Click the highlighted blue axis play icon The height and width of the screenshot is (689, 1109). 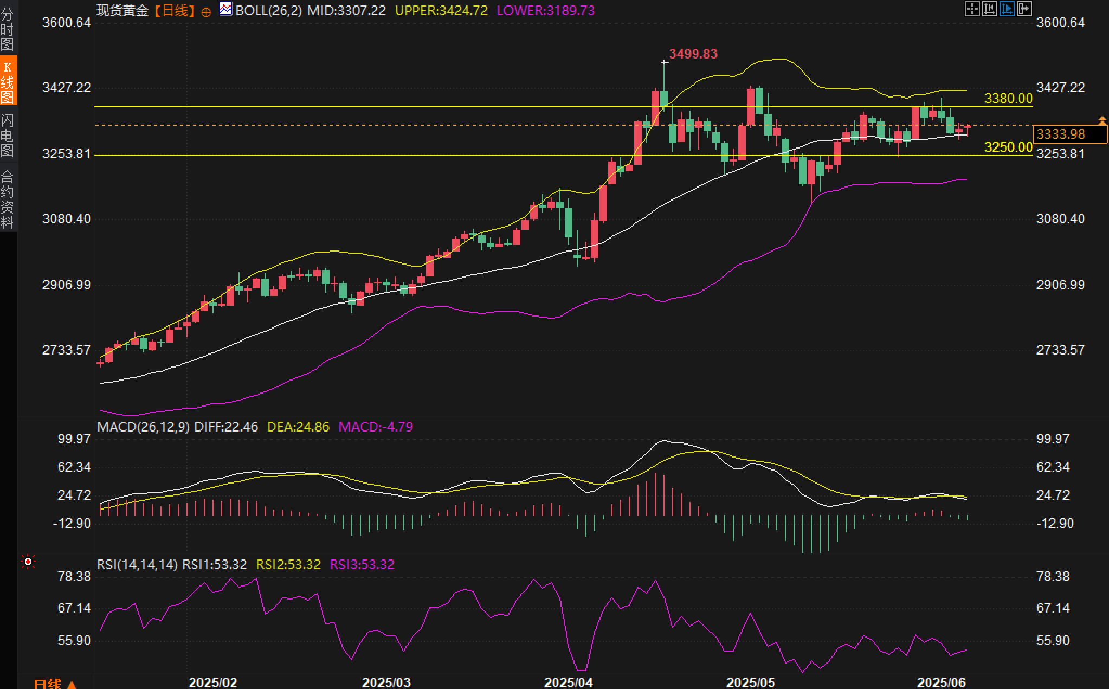(1007, 9)
